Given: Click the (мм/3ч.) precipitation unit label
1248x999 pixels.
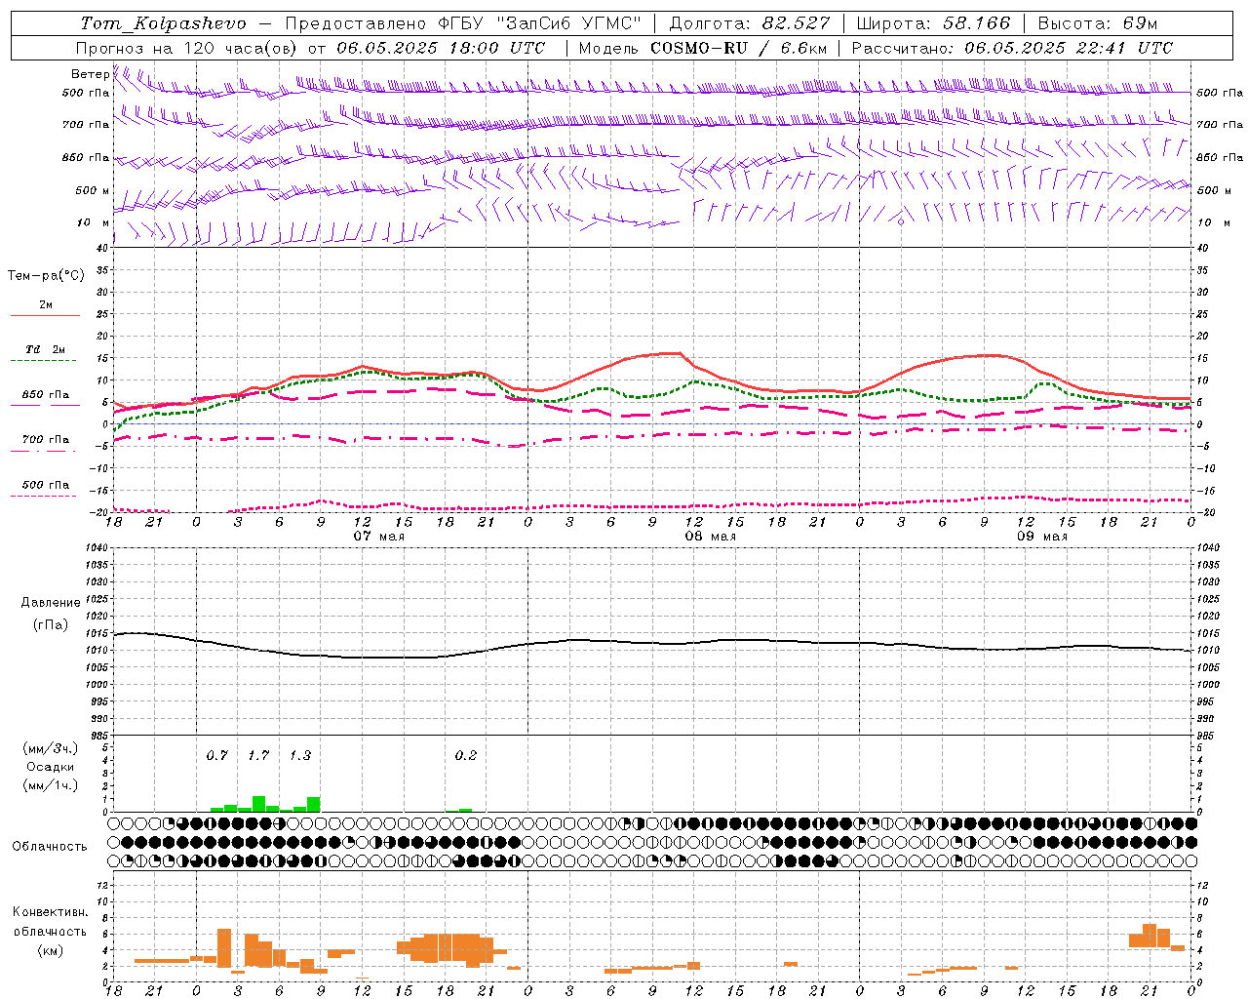Looking at the screenshot, I should pyautogui.click(x=50, y=748).
